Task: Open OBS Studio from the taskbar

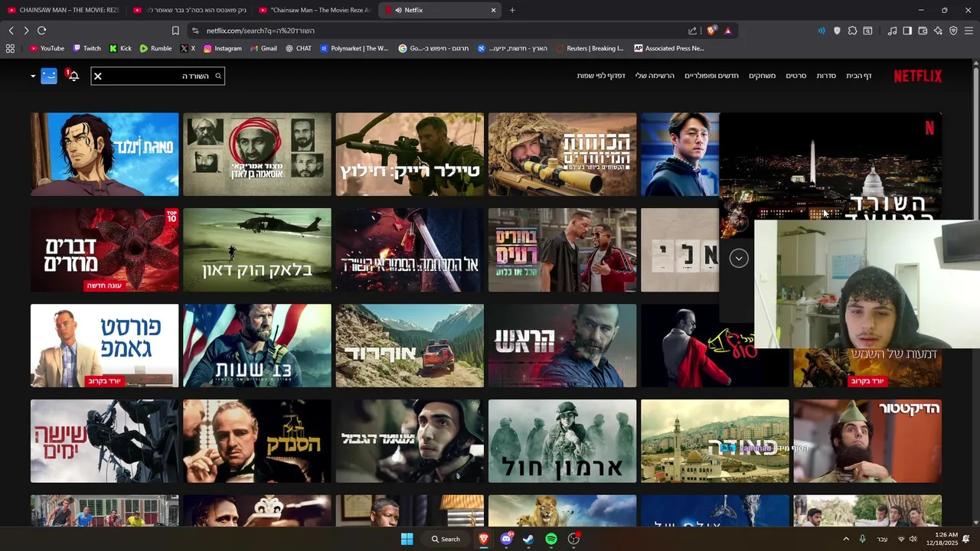Action: [x=573, y=539]
